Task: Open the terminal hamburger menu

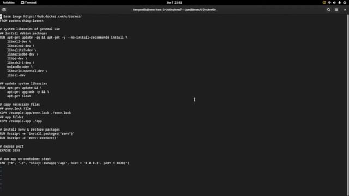Action: 336,10
